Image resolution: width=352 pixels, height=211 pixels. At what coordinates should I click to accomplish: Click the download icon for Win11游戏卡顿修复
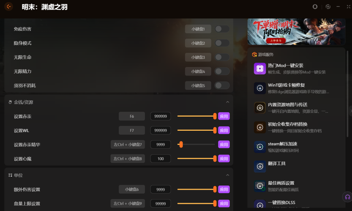pyautogui.click(x=260, y=88)
